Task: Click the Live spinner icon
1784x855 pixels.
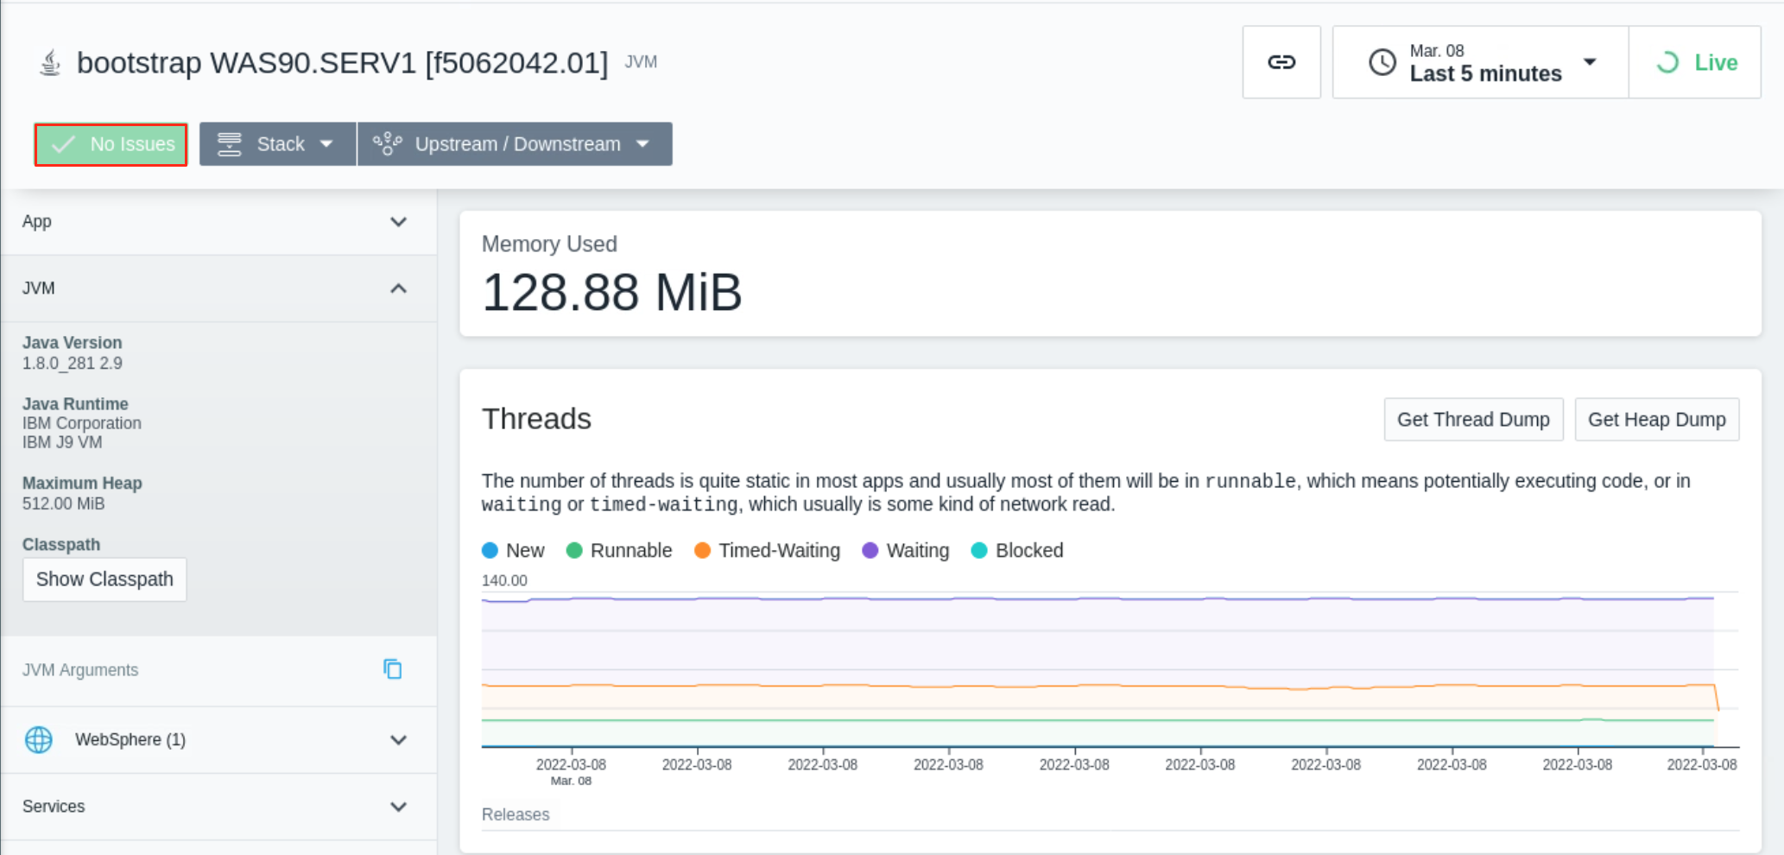Action: (x=1667, y=62)
